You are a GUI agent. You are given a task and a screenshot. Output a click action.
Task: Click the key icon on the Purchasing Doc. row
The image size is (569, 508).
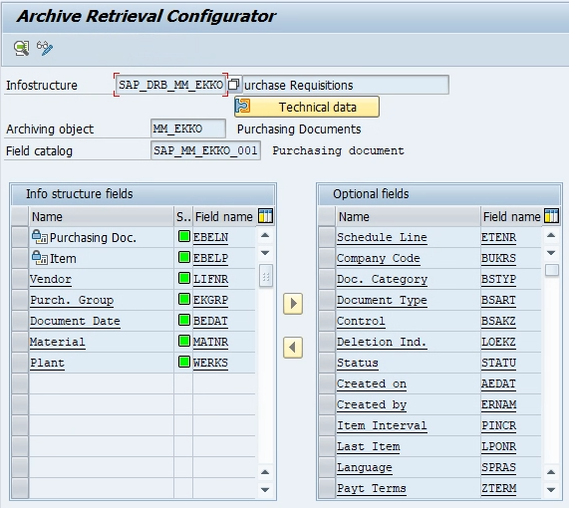[39, 237]
